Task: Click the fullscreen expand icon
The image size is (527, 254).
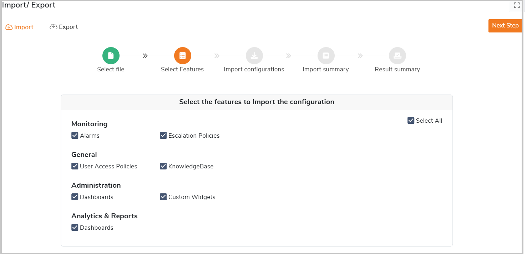Action: click(x=517, y=5)
